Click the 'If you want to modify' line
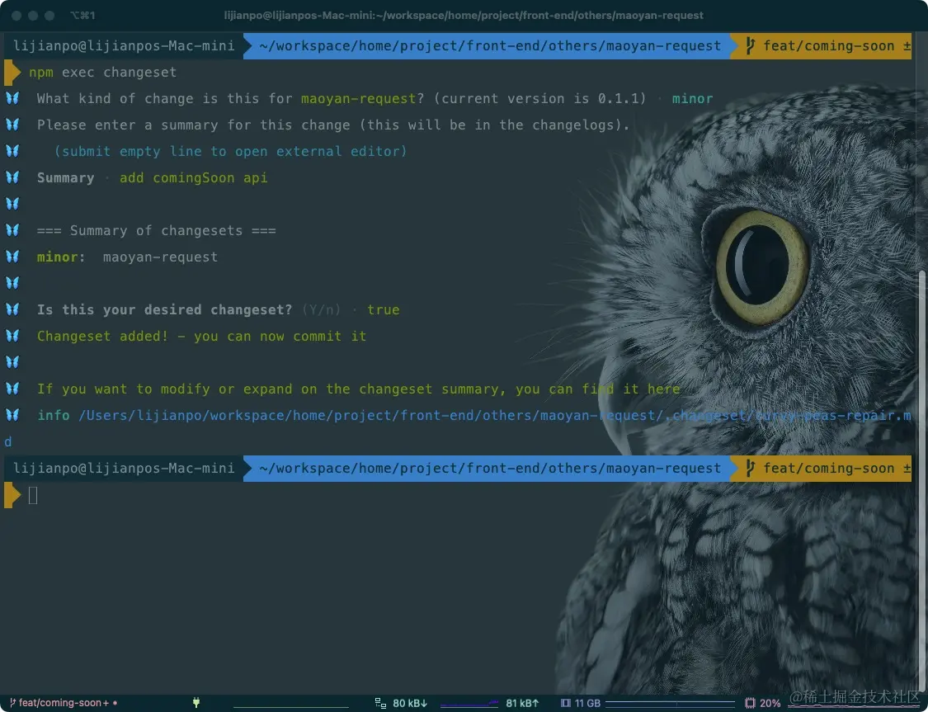The image size is (928, 712). pos(358,389)
